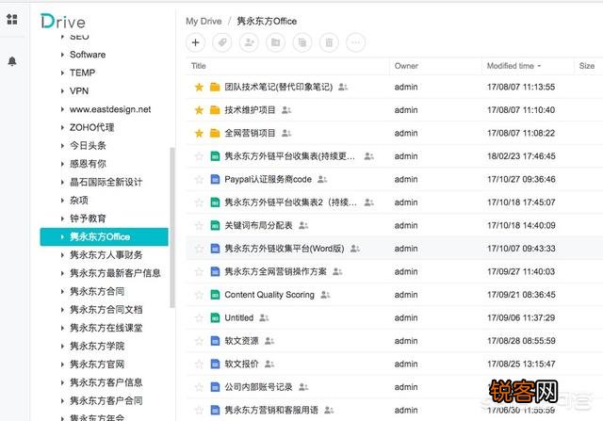Click shared-users icon beside Untitled
This screenshot has width=603, height=421.
click(x=264, y=317)
